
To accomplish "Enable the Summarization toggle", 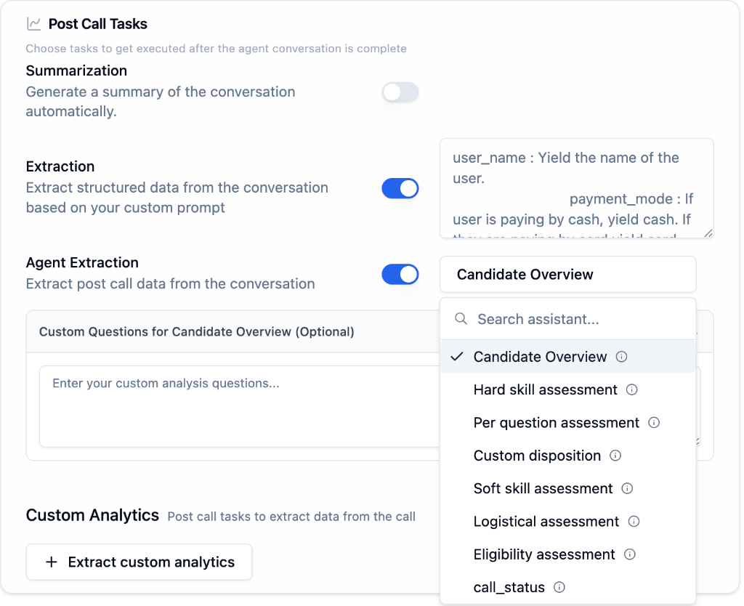I will tap(400, 92).
